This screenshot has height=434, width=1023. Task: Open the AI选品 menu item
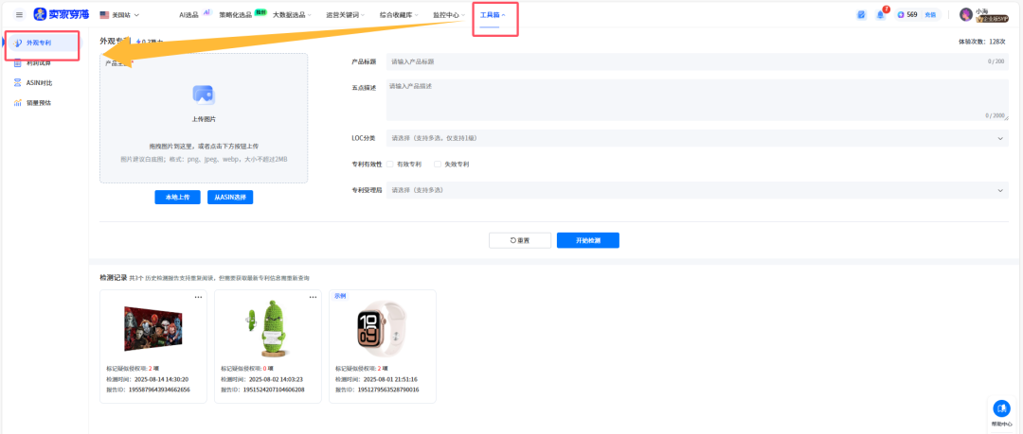(x=188, y=14)
